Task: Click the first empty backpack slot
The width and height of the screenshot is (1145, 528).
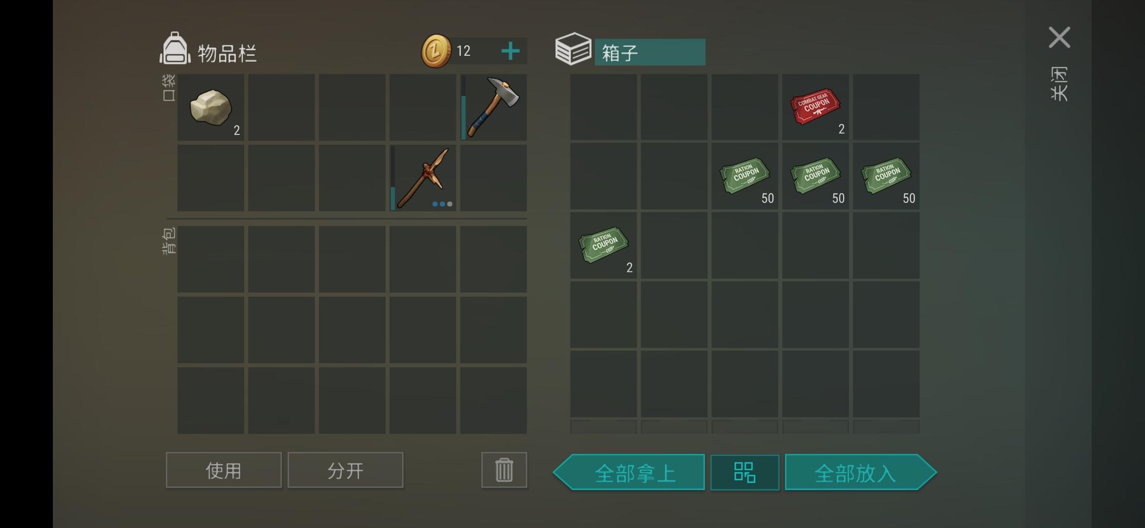Action: (x=210, y=259)
